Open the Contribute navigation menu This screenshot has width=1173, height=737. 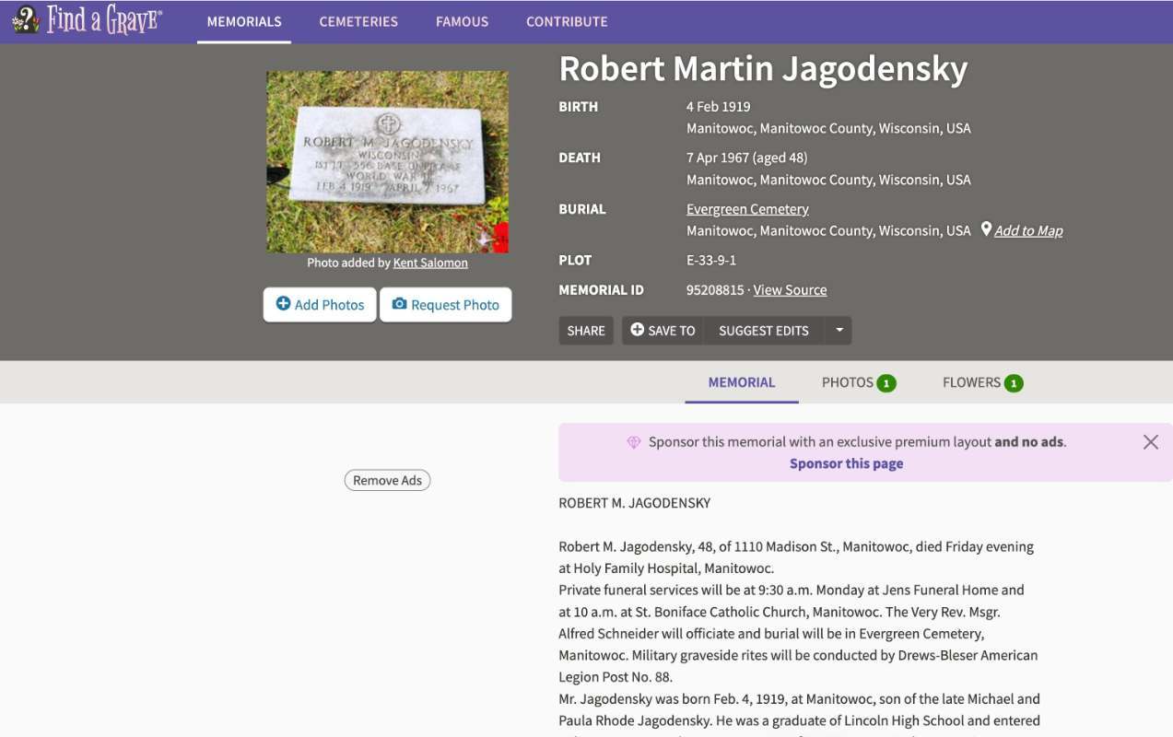(x=567, y=21)
